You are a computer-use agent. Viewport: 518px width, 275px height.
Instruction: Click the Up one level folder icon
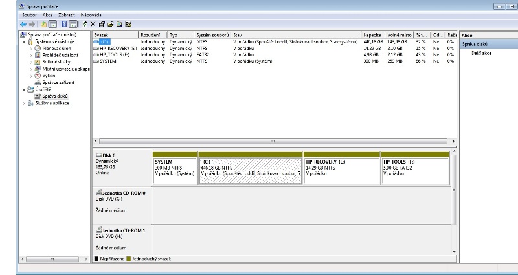click(43, 24)
